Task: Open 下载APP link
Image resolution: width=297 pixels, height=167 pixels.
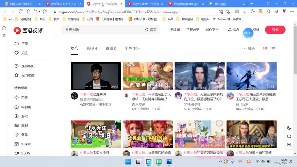Action: tap(193, 30)
